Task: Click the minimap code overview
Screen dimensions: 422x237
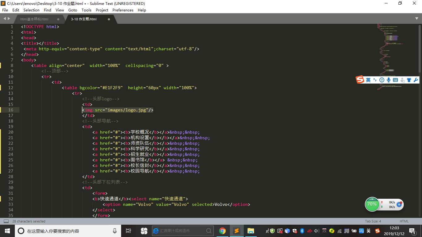Action: [x=391, y=57]
